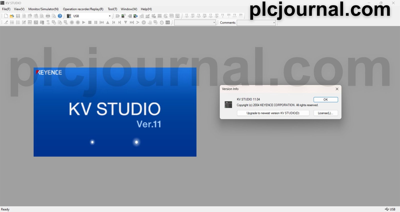Click the License(L)... button
The image size is (400, 212).
326,113
